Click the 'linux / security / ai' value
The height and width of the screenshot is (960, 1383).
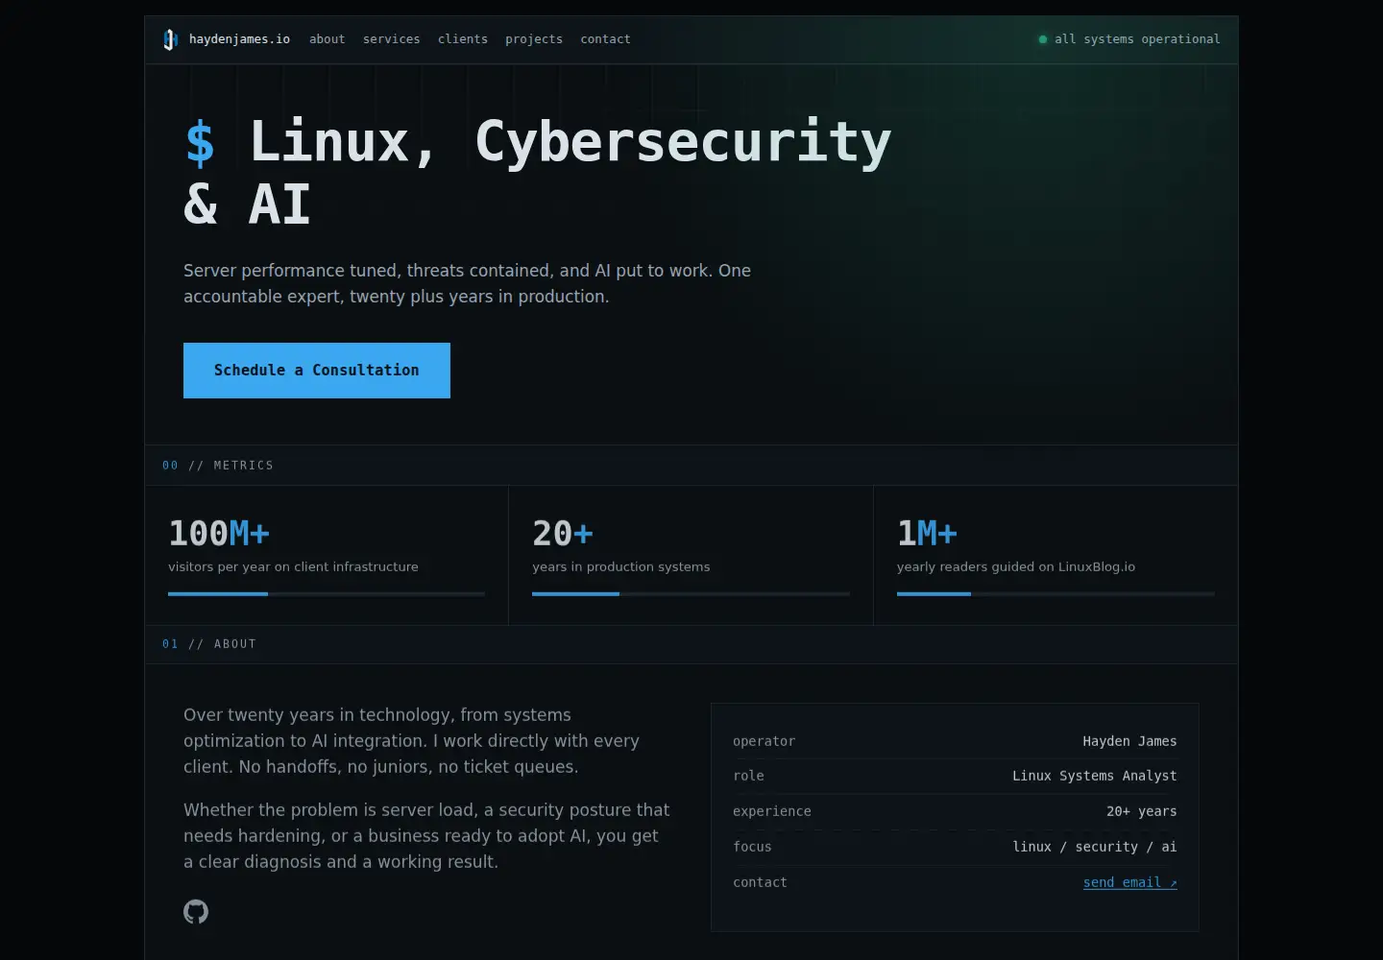coord(1095,847)
